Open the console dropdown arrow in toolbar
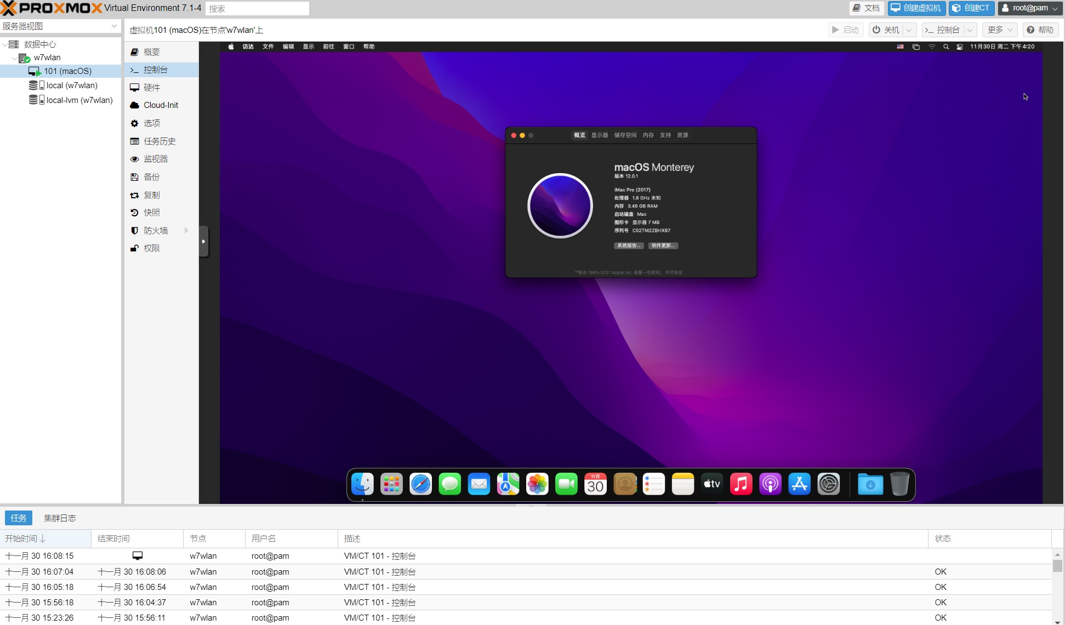Screen dimensions: 1065x625 click(x=970, y=30)
